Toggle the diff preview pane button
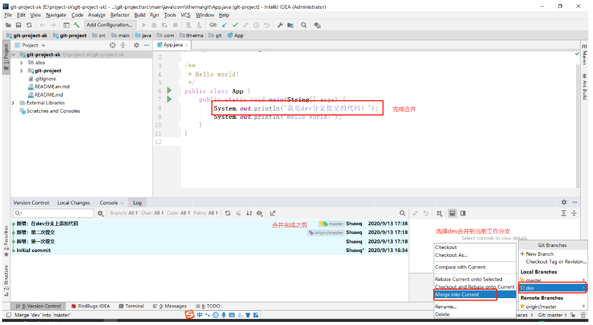Image resolution: width=593 pixels, height=325 pixels. coord(463,213)
